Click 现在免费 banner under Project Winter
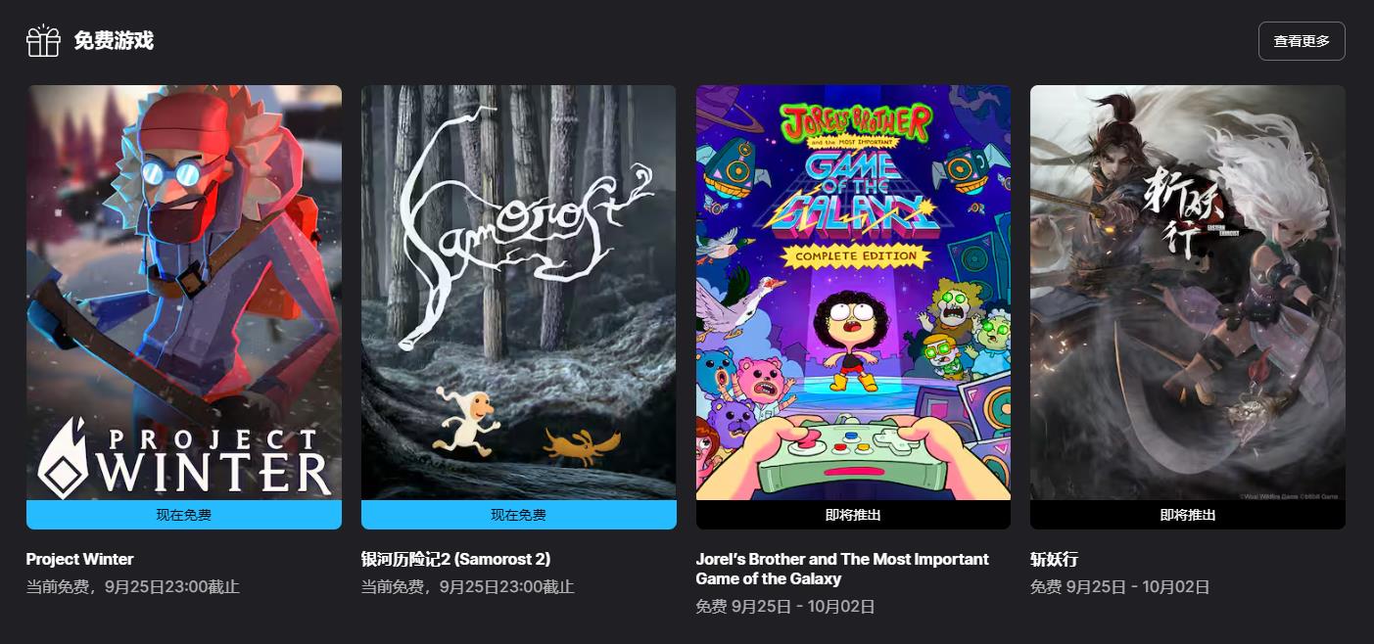The width and height of the screenshot is (1374, 644). (184, 515)
